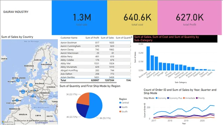
Task: Click the Sum of Sales by Country title
Action: 17,37
